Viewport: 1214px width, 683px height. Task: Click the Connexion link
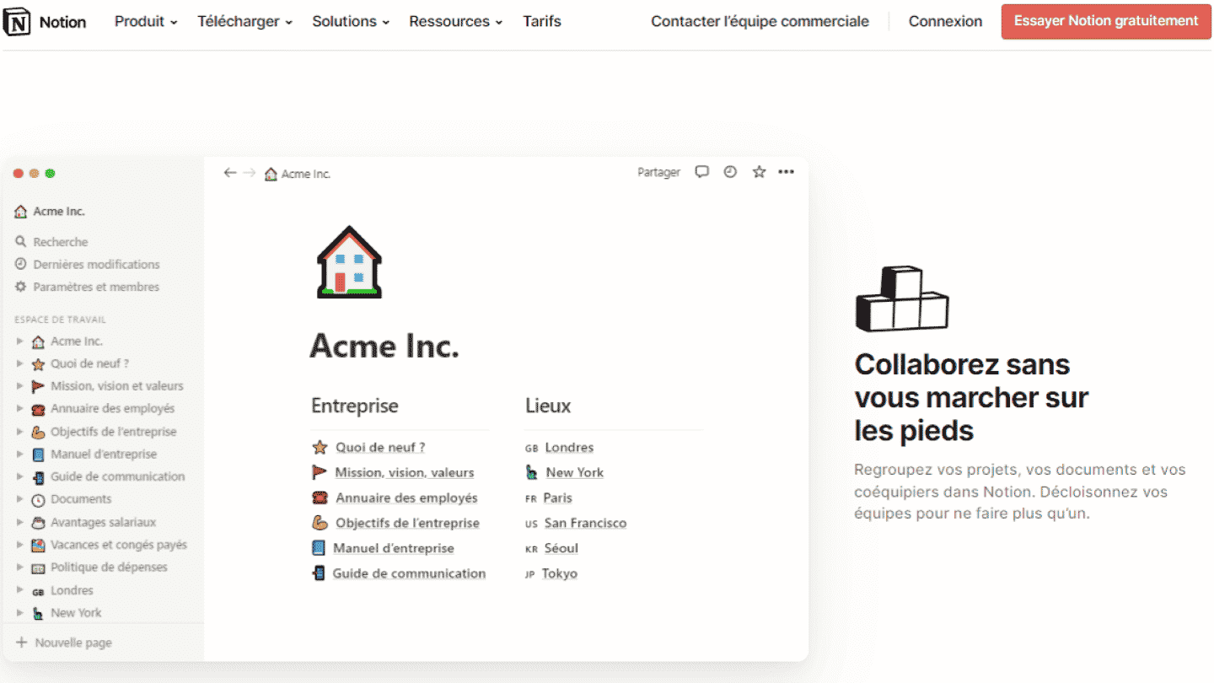click(x=945, y=22)
